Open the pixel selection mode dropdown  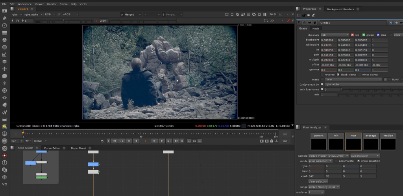pos(320,161)
